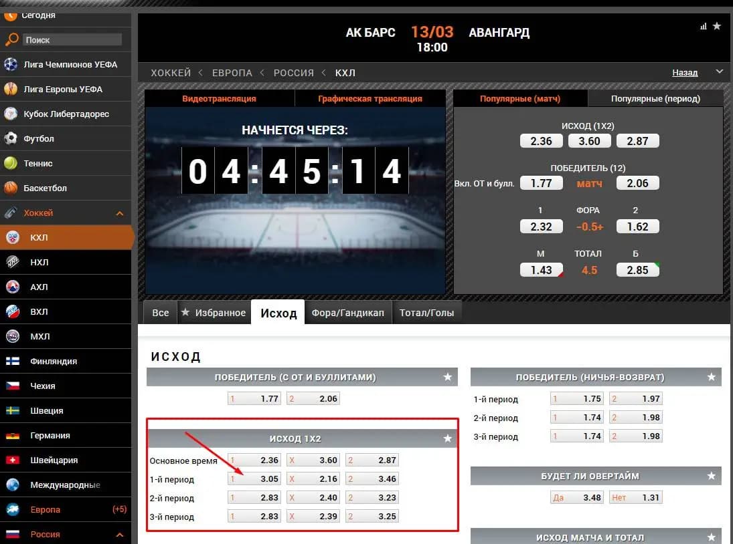Collapse the Хоккей sidebar section
The width and height of the screenshot is (733, 544).
pos(120,213)
